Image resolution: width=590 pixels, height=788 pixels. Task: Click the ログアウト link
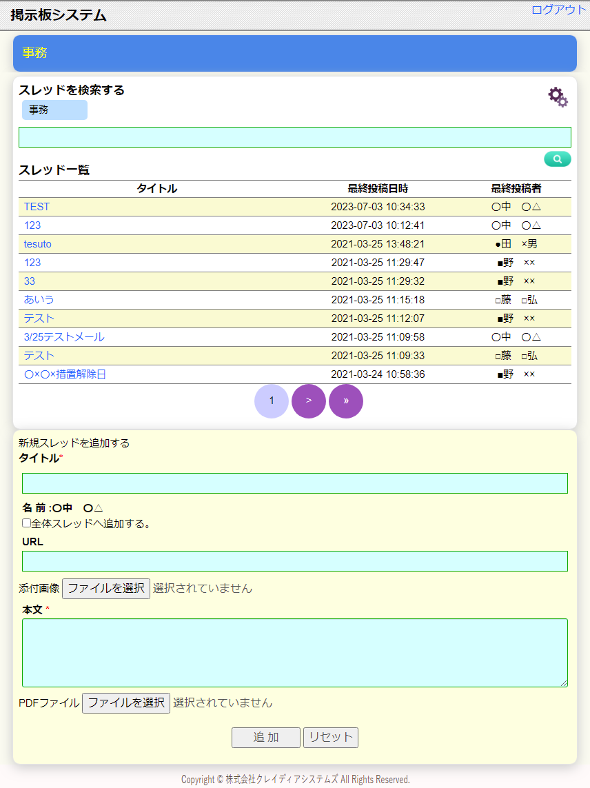[558, 10]
